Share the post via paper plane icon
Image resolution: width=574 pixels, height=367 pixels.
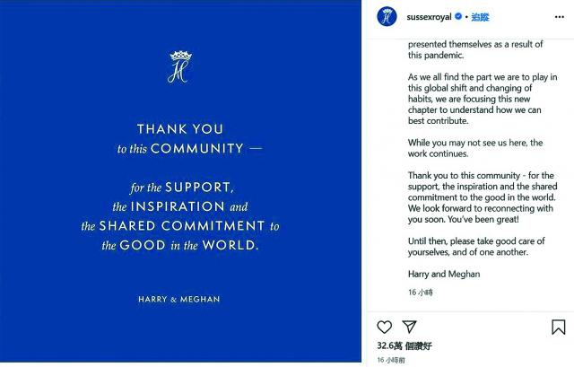pyautogui.click(x=409, y=327)
